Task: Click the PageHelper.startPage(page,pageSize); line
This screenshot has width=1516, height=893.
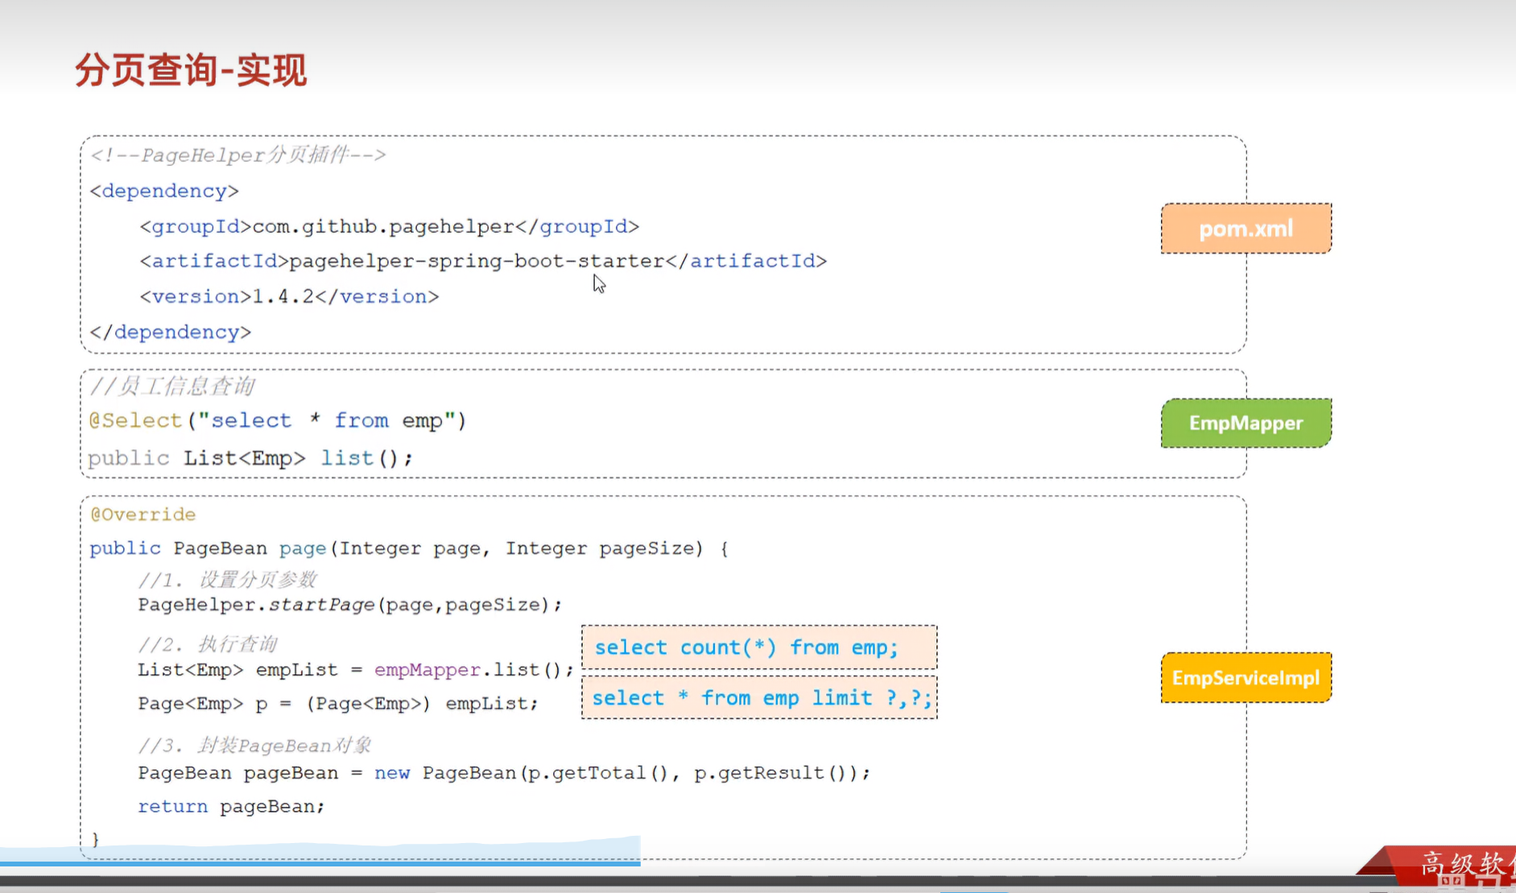Action: pyautogui.click(x=349, y=605)
